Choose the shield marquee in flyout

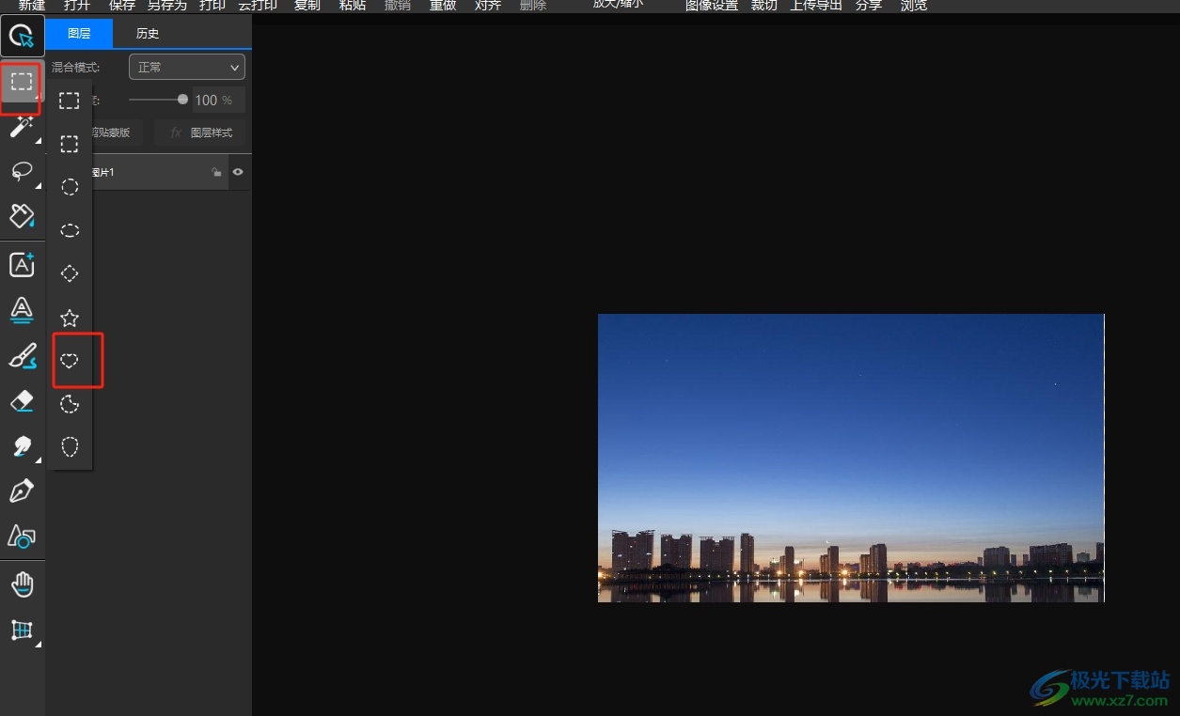point(70,446)
